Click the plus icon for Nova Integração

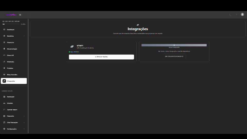pyautogui.click(x=174, y=45)
